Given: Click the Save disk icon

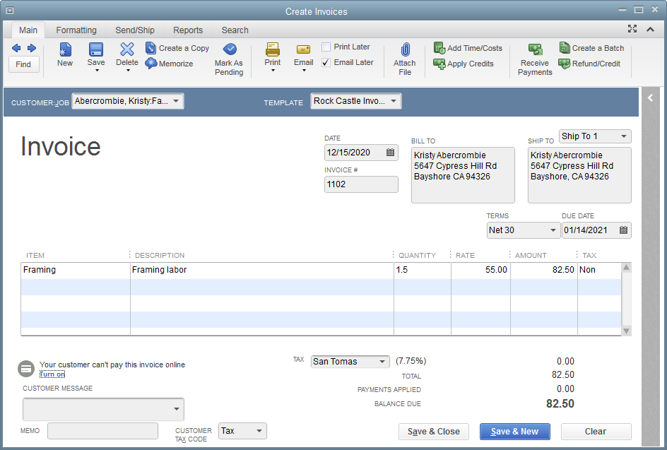Looking at the screenshot, I should [95, 49].
